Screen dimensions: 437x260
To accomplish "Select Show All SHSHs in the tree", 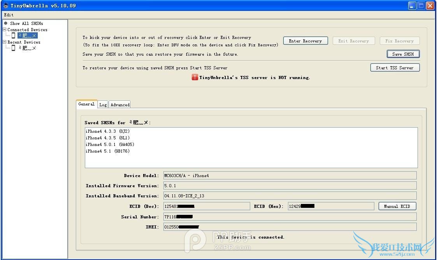I will [26, 23].
